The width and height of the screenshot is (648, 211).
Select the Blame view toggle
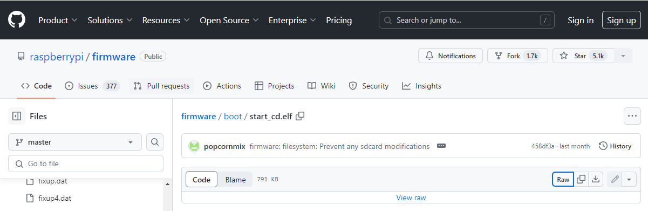(235, 180)
